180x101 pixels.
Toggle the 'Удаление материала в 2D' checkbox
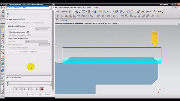(8, 32)
